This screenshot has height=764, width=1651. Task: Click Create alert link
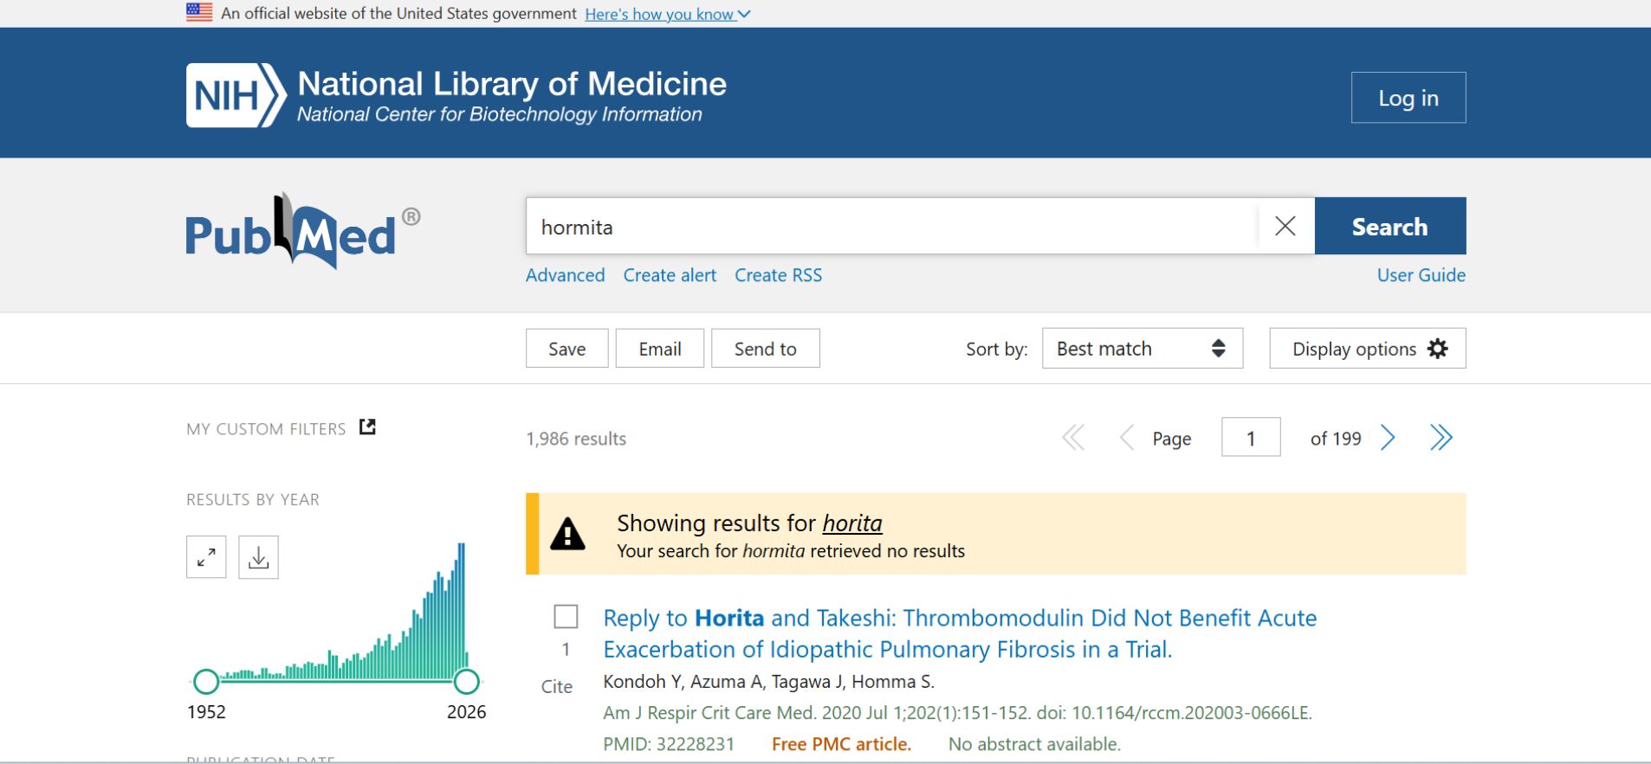point(670,275)
